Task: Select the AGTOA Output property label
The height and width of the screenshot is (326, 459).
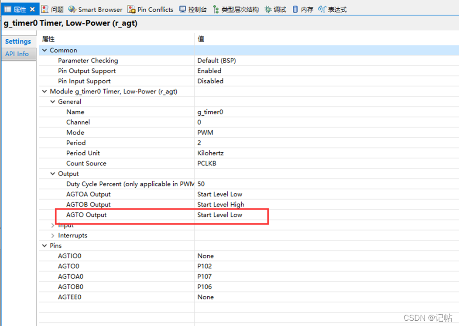Action: pyautogui.click(x=89, y=194)
